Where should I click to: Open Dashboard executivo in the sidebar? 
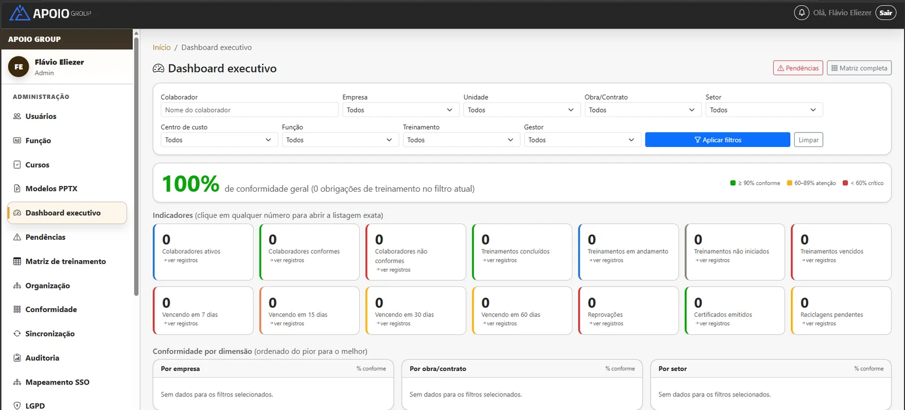[67, 213]
